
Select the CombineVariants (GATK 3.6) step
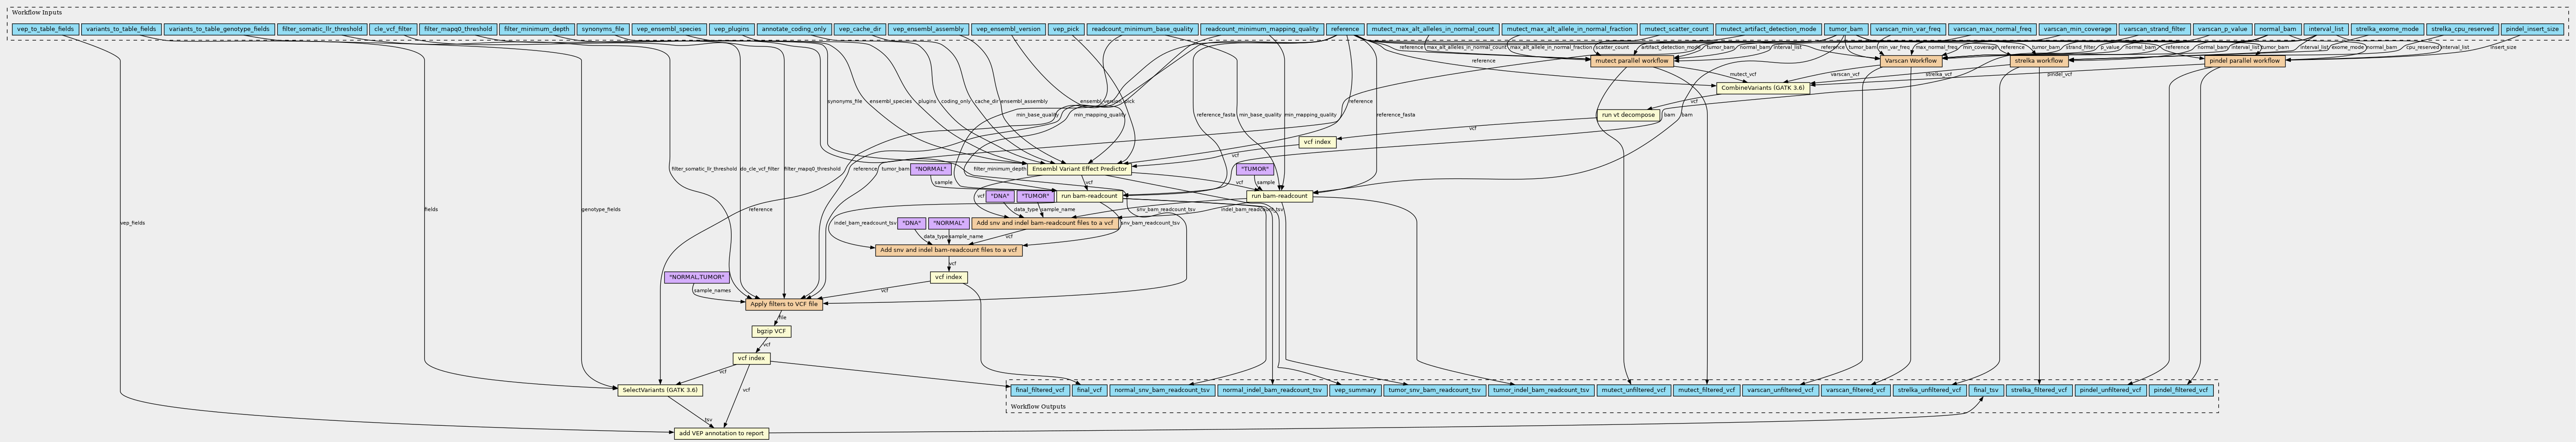pos(1764,88)
